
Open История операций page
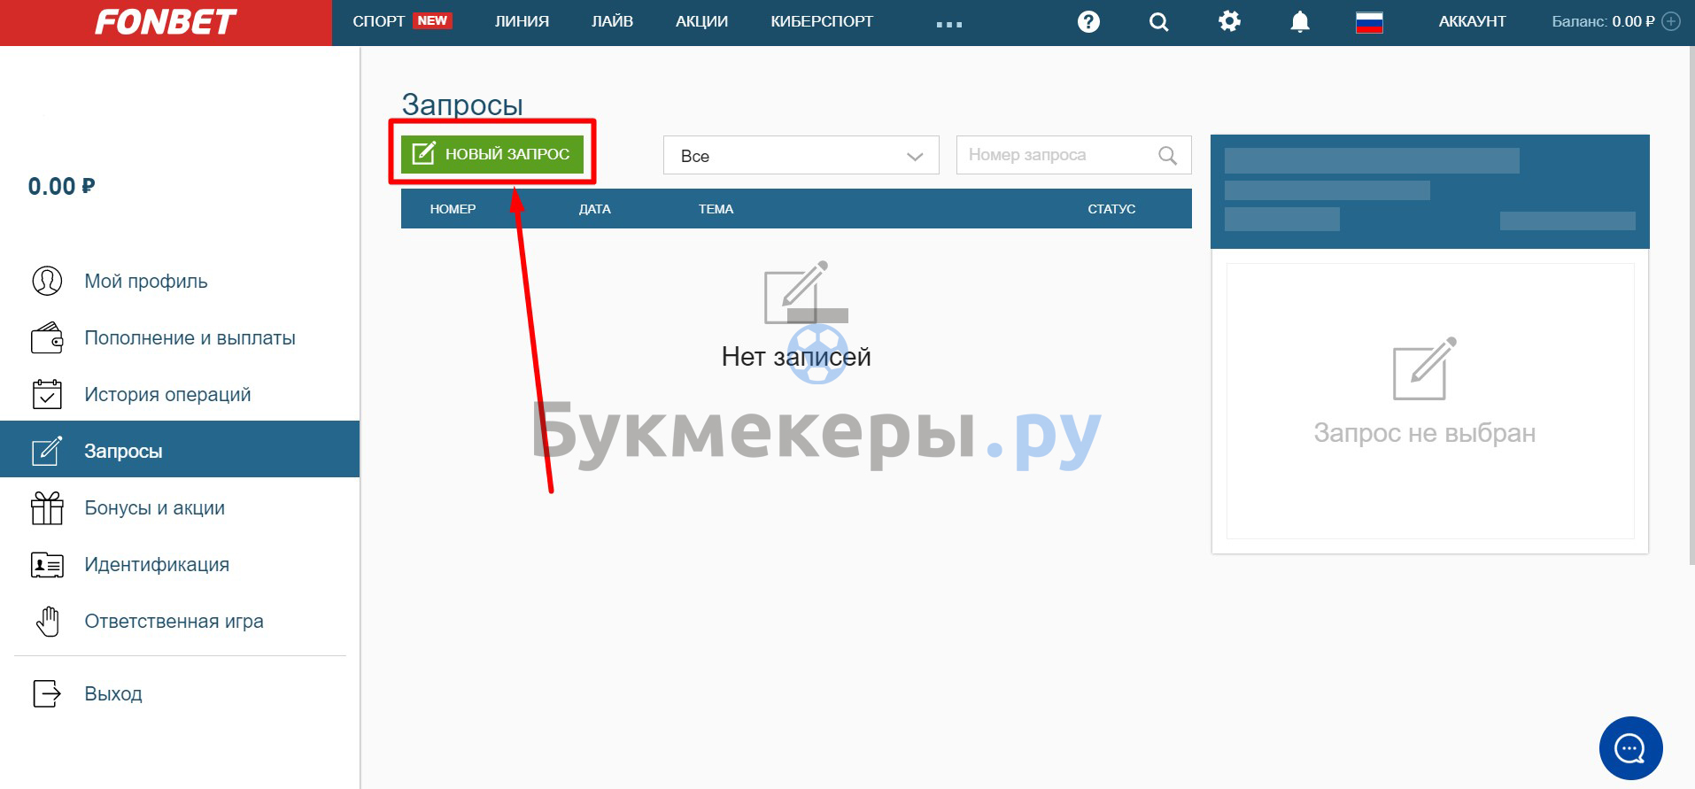[167, 395]
